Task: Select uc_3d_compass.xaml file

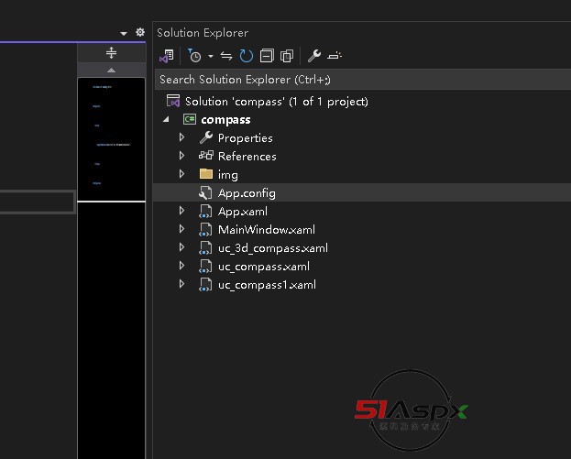Action: pos(272,248)
